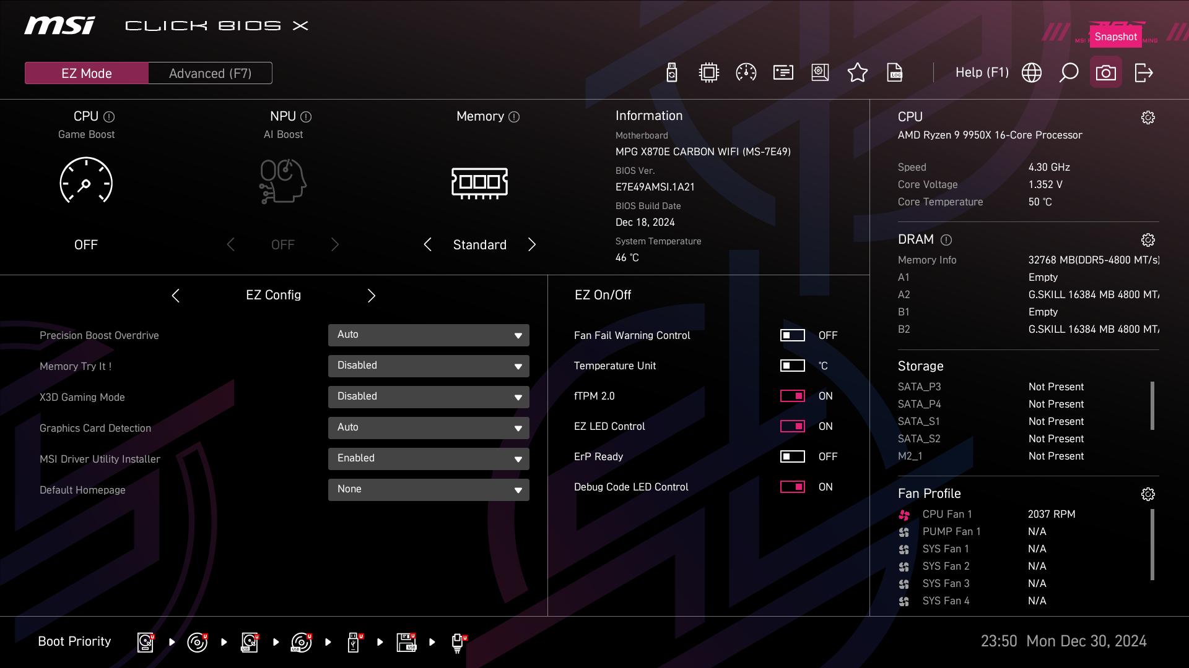
Task: Open the Fan Profile settings gear
Action: coord(1148,494)
